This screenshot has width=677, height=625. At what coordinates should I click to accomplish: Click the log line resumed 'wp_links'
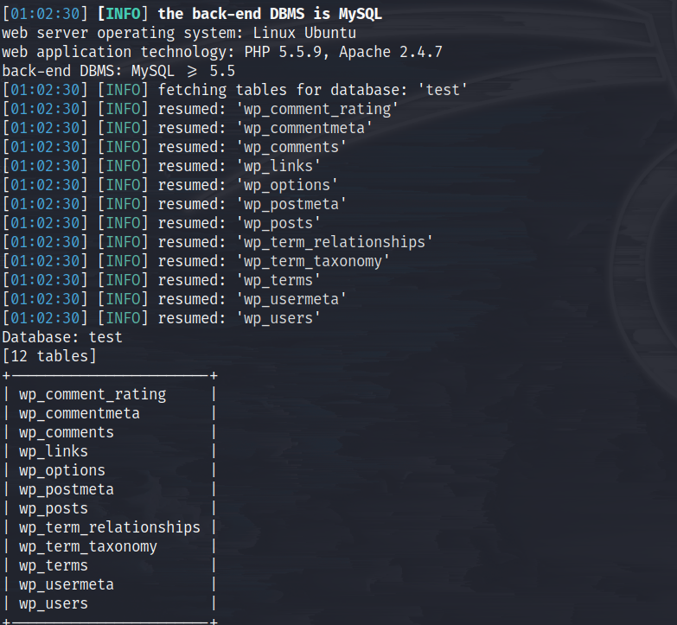click(162, 166)
